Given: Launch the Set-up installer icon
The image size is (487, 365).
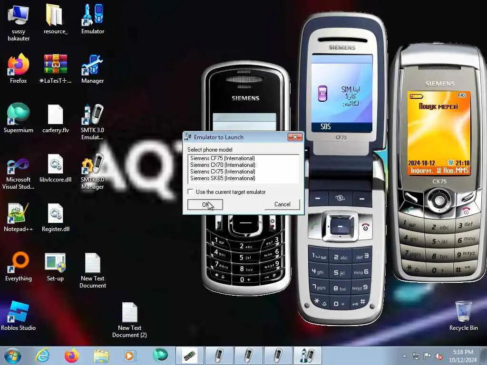Looking at the screenshot, I should point(55,266).
